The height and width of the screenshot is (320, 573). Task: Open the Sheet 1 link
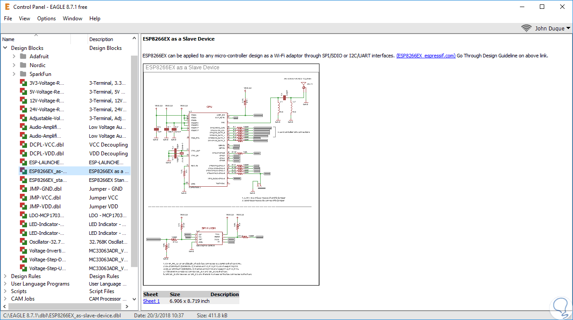click(151, 301)
